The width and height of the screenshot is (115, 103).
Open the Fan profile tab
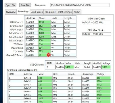click(x=50, y=12)
